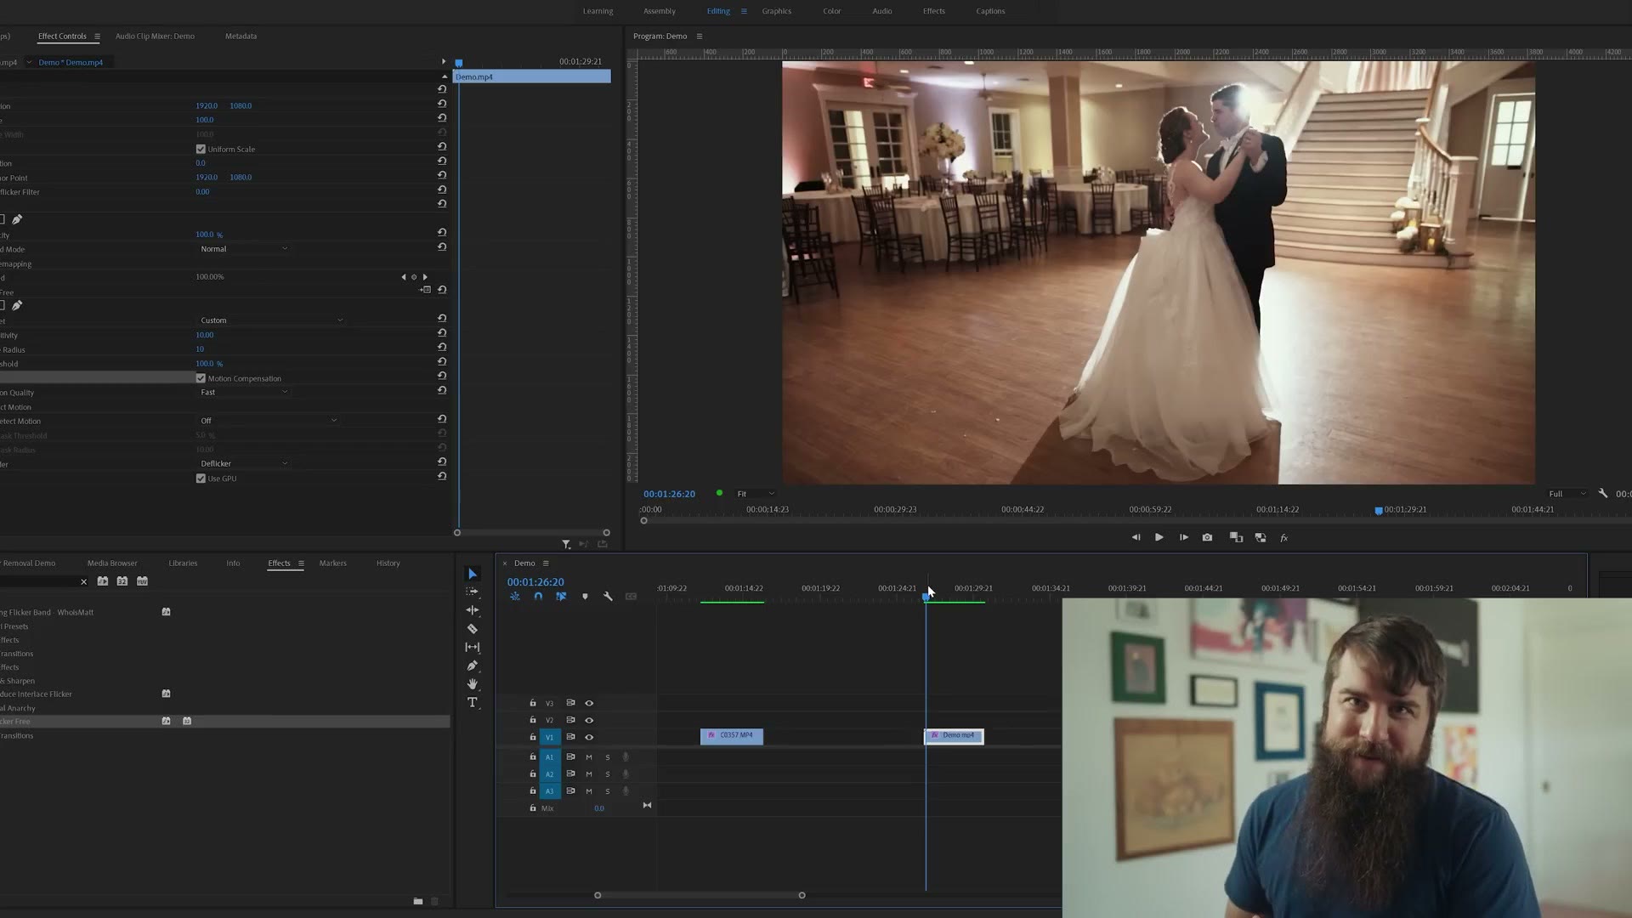This screenshot has width=1632, height=918.
Task: Click Insert sequences as nests icon
Action: pyautogui.click(x=515, y=597)
